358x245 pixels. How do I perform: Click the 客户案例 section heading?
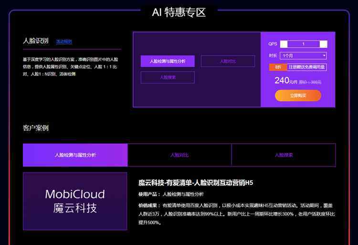pyautogui.click(x=36, y=128)
